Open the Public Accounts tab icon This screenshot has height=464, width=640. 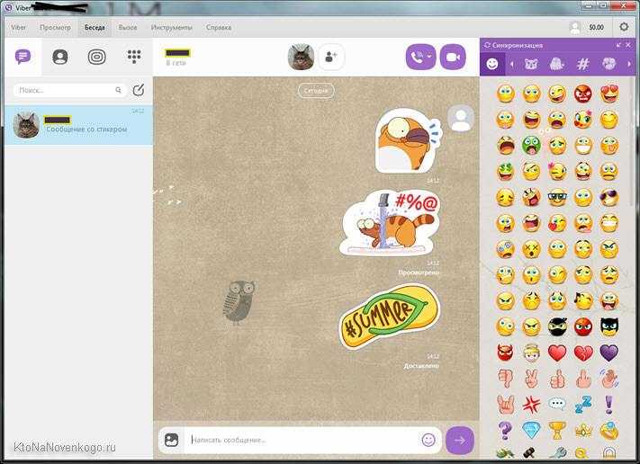(x=96, y=57)
